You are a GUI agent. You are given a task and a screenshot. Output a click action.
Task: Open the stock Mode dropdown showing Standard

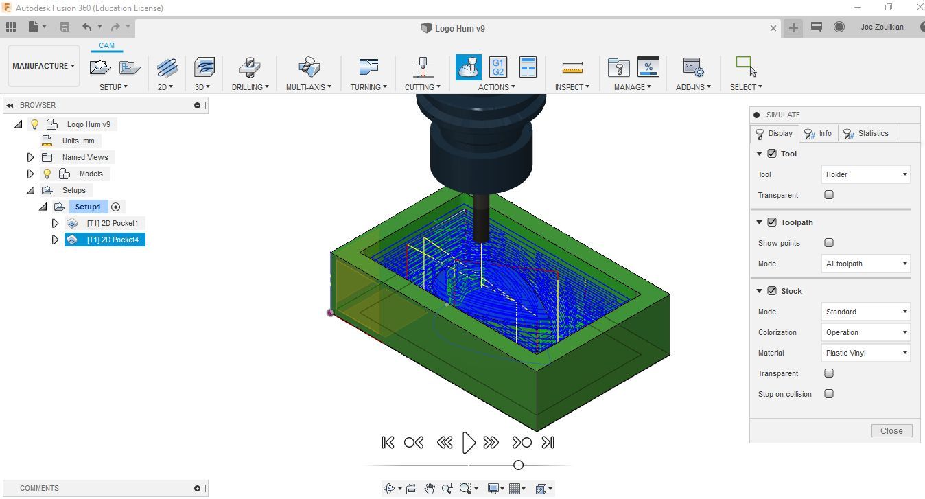[865, 312]
